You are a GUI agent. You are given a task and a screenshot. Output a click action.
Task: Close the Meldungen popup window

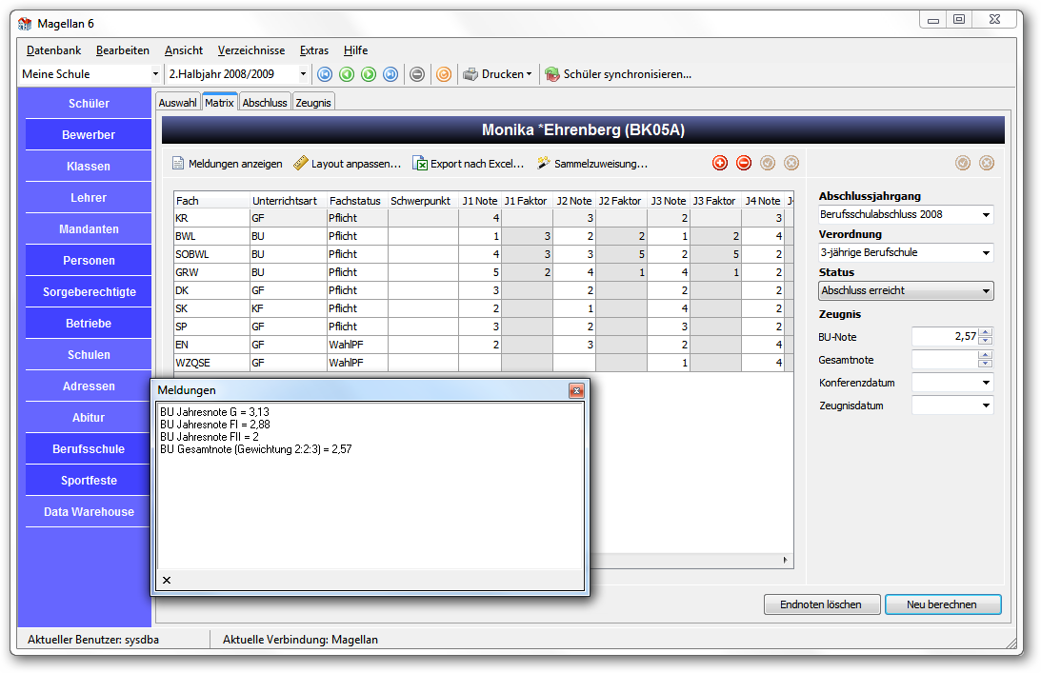tap(576, 391)
